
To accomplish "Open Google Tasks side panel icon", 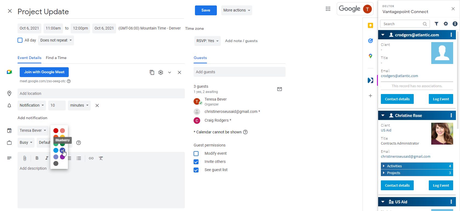I will (370, 41).
